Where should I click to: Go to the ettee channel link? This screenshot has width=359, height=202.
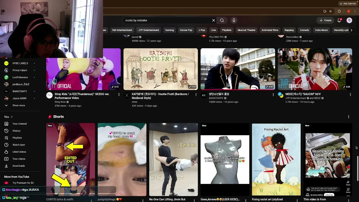[135, 102]
